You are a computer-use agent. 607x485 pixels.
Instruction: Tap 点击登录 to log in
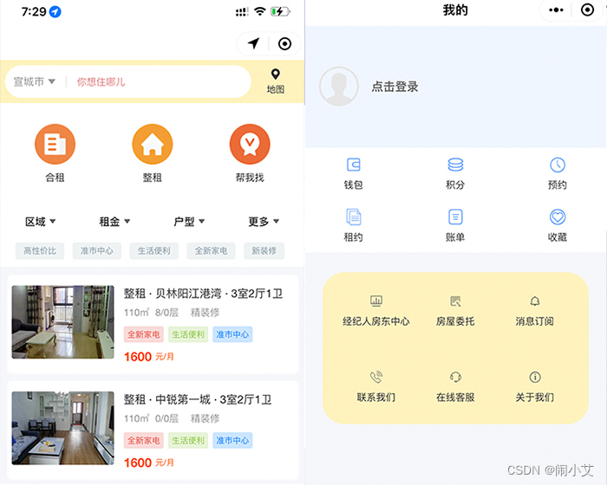point(395,87)
